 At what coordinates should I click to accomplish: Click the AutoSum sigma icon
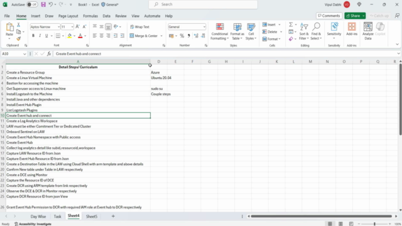(291, 24)
